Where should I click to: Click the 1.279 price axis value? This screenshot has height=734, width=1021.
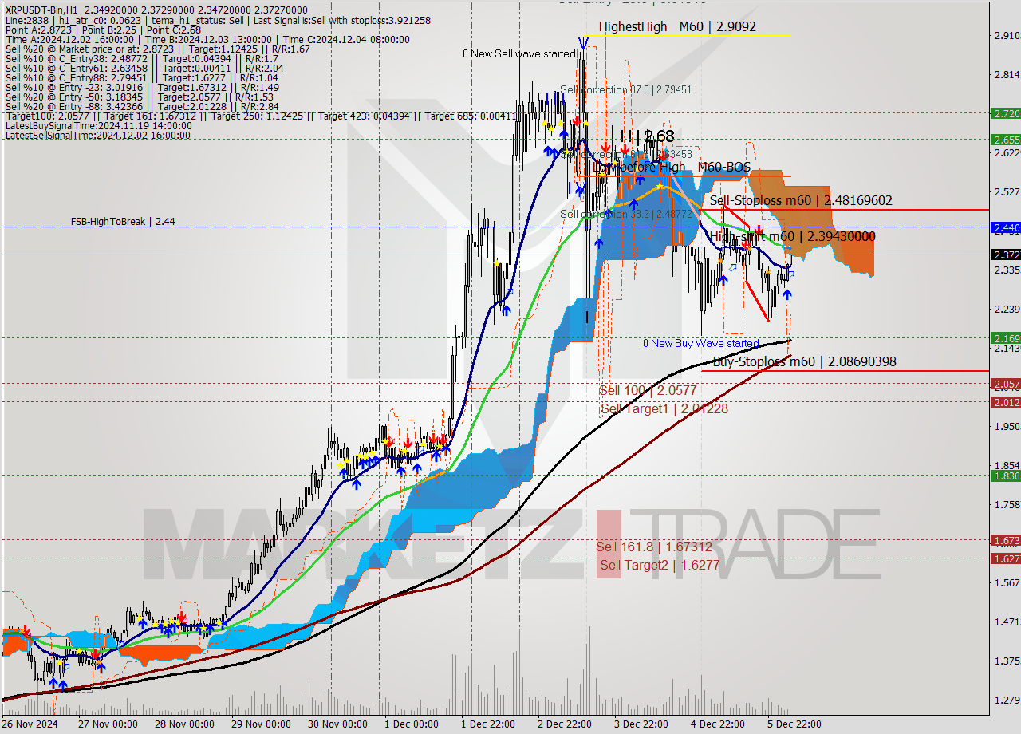click(x=1007, y=700)
